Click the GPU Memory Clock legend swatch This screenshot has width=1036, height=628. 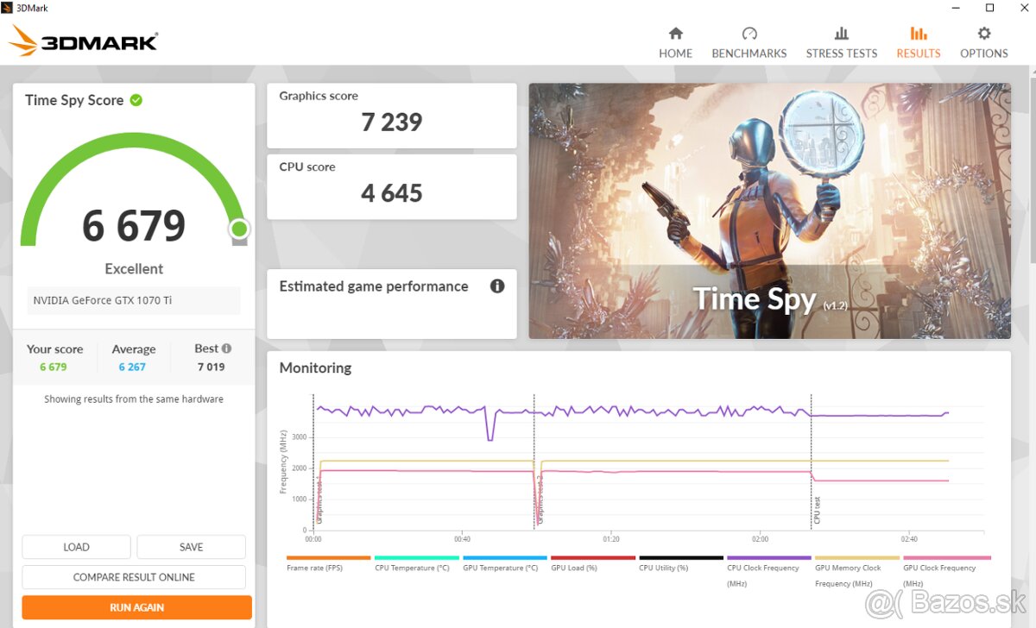(x=856, y=558)
